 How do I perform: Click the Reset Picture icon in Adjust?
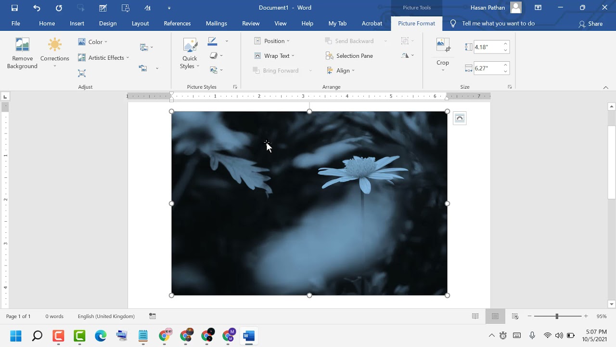click(x=143, y=68)
